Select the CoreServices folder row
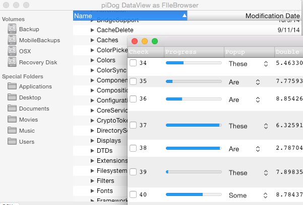Screen dimensions: 303x205 (x=100, y=111)
